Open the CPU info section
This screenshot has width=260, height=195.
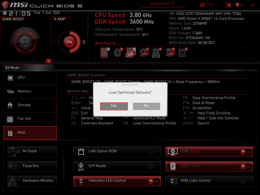tap(30, 78)
